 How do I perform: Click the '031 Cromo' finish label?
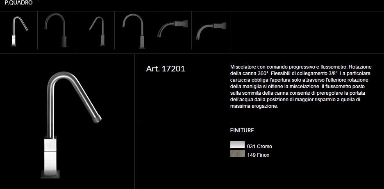(x=259, y=146)
